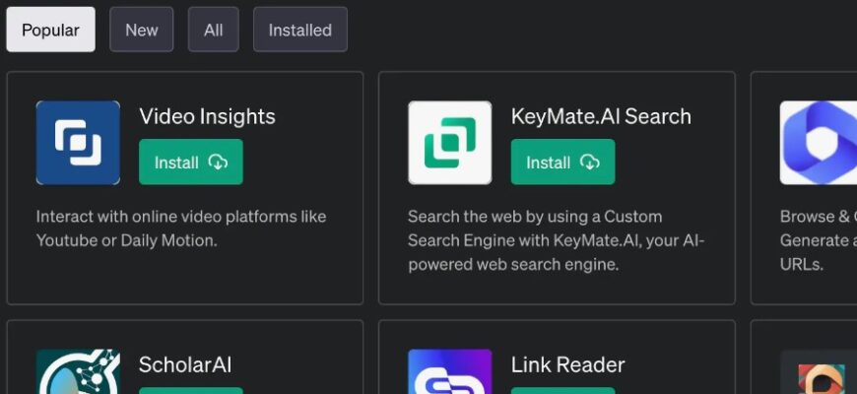This screenshot has height=394, width=857.
Task: Install the Video Insights plugin
Action: click(190, 163)
